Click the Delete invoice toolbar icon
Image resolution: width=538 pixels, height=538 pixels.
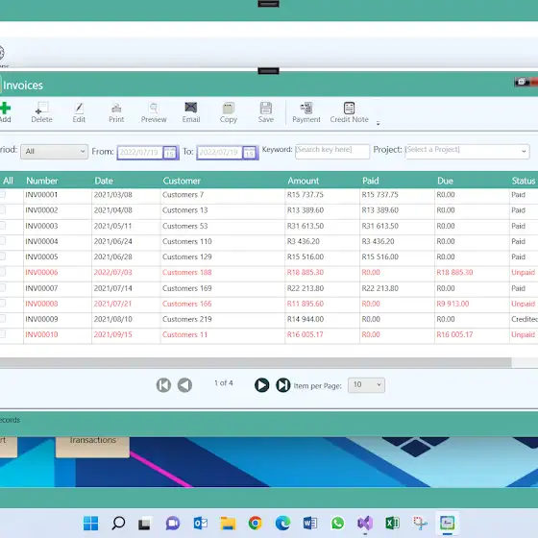click(42, 112)
